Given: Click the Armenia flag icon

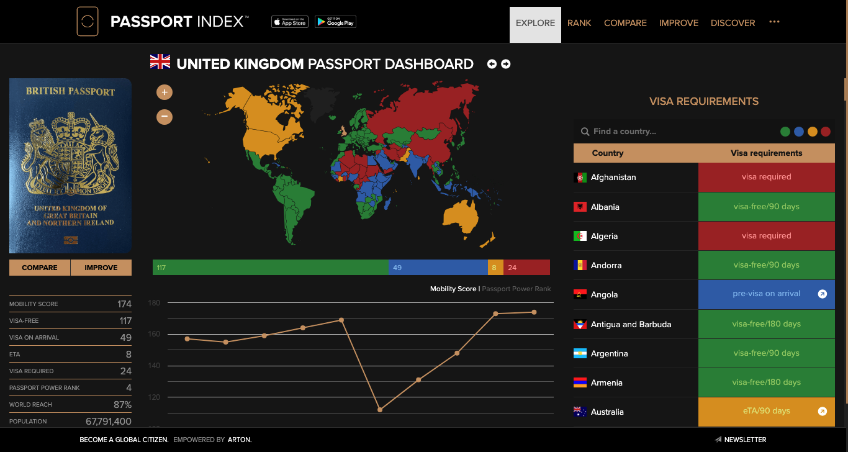Looking at the screenshot, I should tap(580, 382).
